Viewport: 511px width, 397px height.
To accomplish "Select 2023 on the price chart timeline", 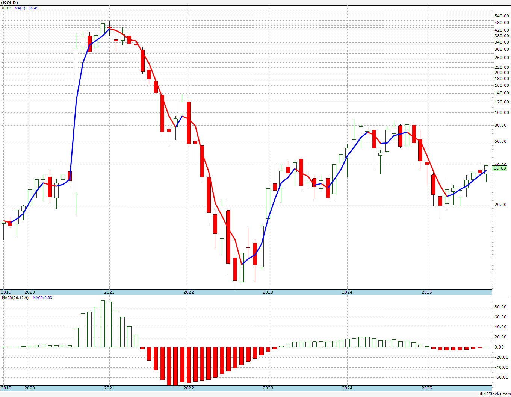I will [x=268, y=292].
